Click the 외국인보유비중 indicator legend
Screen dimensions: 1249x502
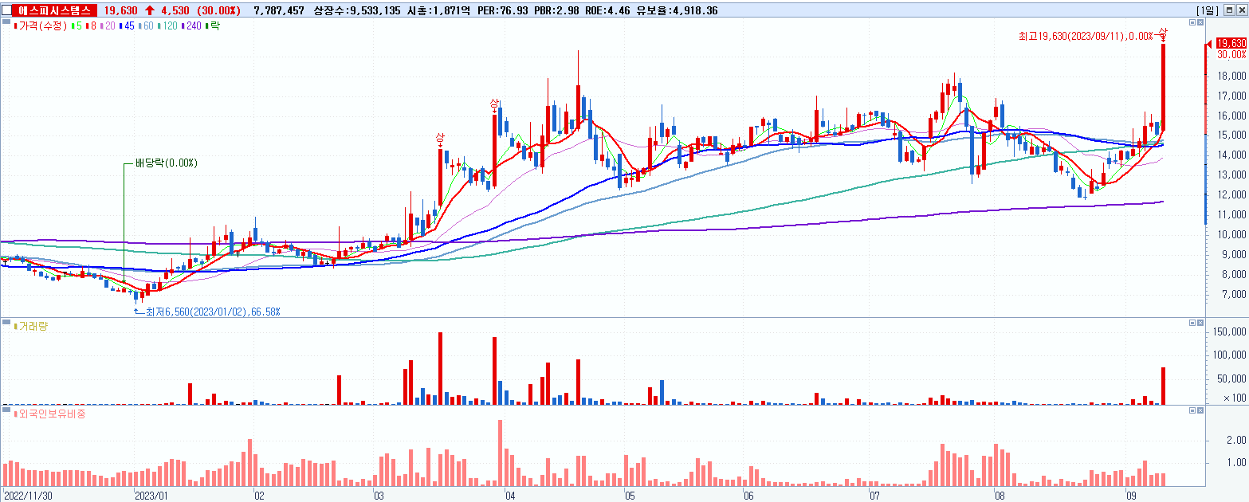50,414
